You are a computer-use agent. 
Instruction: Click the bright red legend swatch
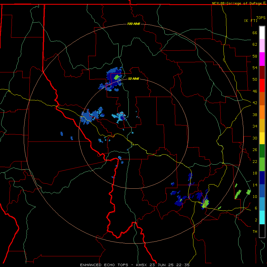(262, 85)
